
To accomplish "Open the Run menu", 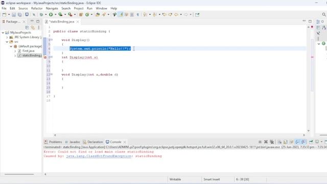I will [89, 8].
